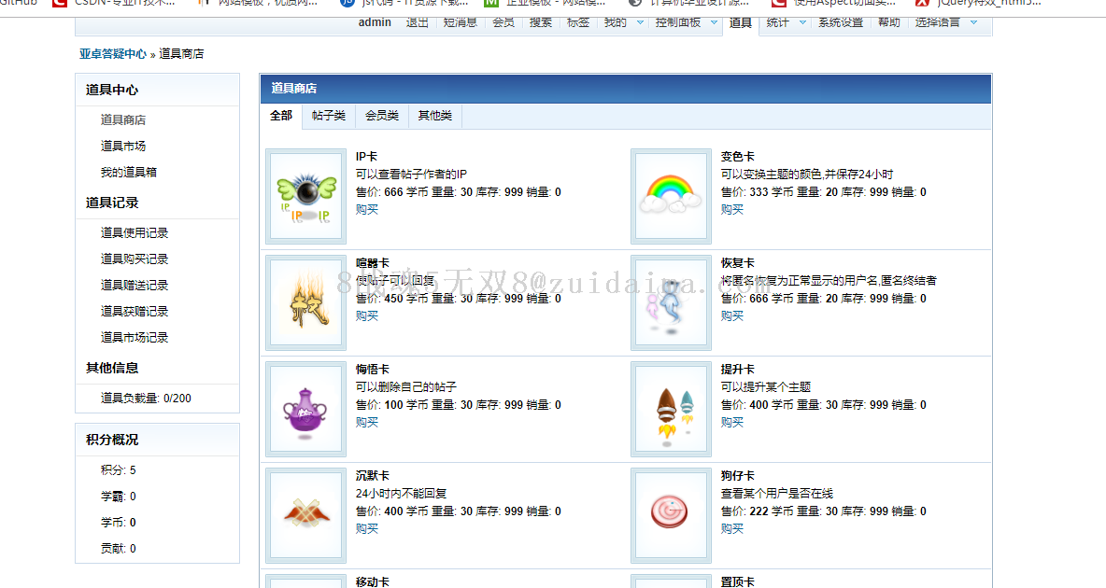Open 我的道具箱 in the sidebar

pyautogui.click(x=129, y=172)
